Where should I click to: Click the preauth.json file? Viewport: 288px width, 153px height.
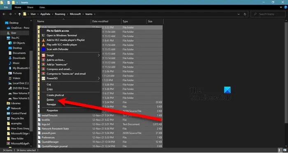coord(49,133)
